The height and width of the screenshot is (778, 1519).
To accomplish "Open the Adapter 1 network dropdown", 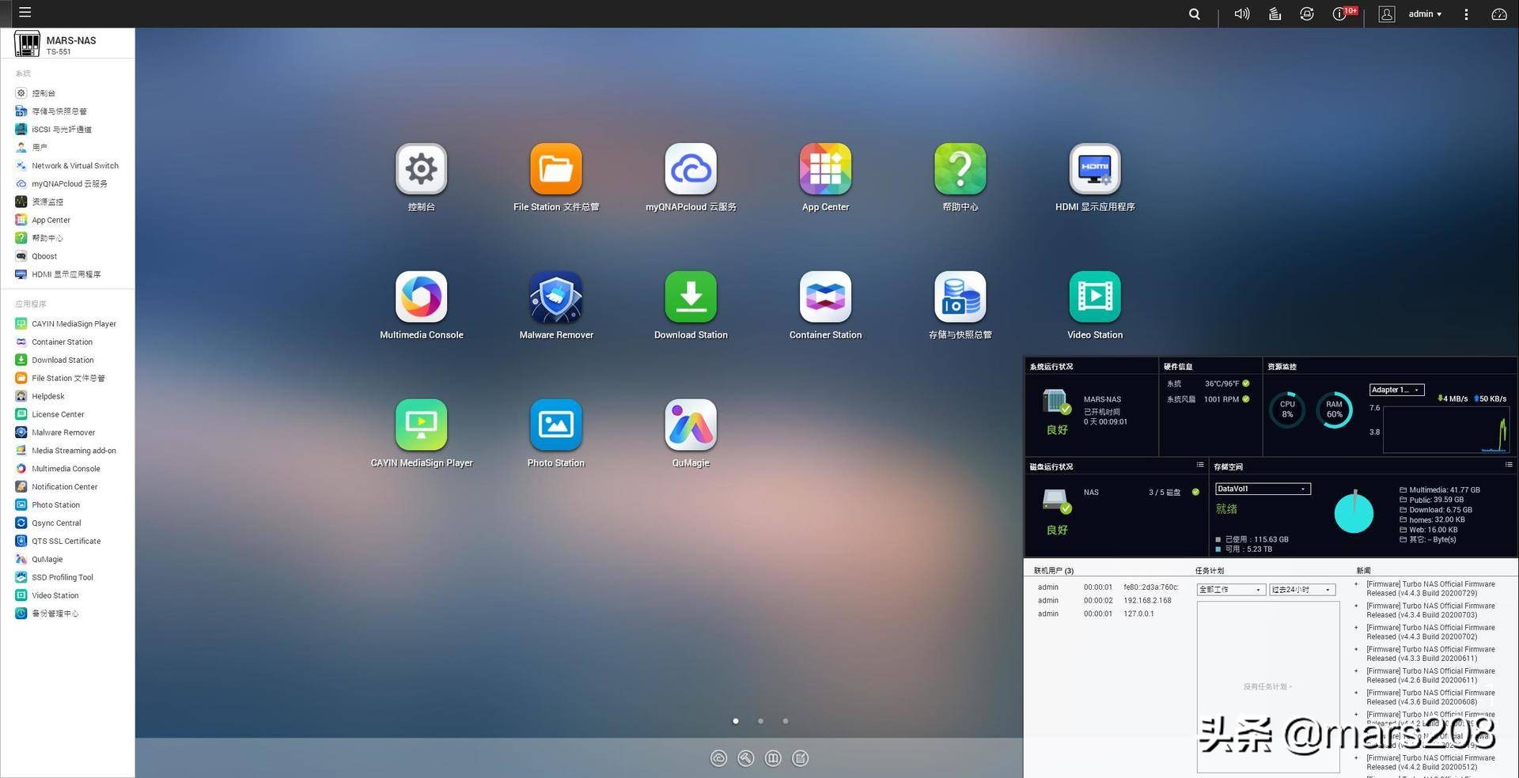I will click(1396, 390).
